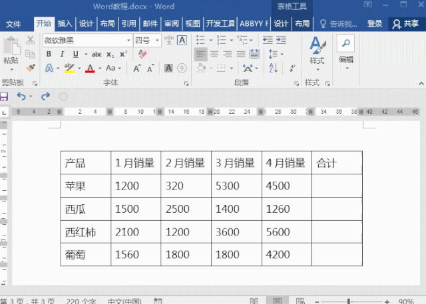Toggle Strikethrough formatting
The height and width of the screenshot is (304, 426).
(x=97, y=55)
